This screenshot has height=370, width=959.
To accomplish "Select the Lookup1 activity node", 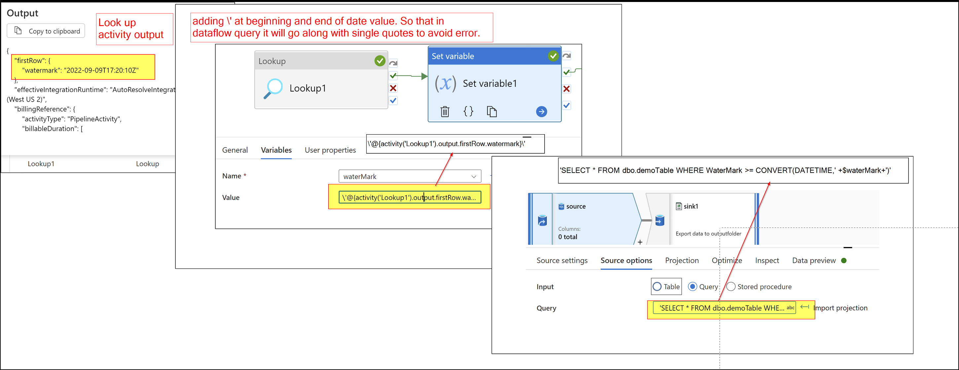I will click(x=321, y=80).
